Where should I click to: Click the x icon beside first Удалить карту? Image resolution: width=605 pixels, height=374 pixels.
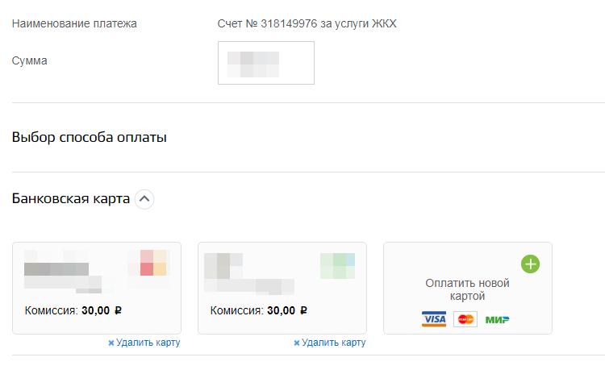coord(111,343)
